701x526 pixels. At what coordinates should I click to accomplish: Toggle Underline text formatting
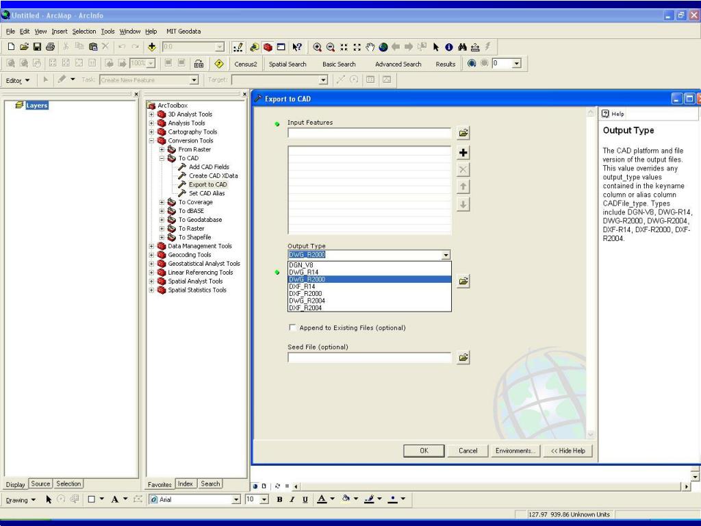(305, 499)
